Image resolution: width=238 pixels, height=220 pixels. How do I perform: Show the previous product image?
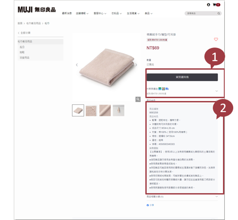77,65
